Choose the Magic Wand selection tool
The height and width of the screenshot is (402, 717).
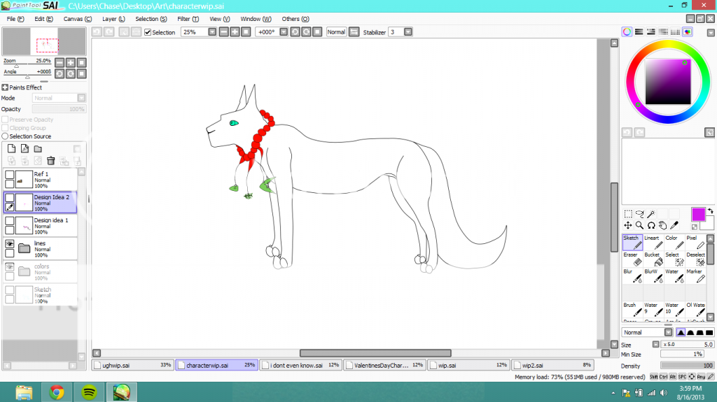(651, 214)
